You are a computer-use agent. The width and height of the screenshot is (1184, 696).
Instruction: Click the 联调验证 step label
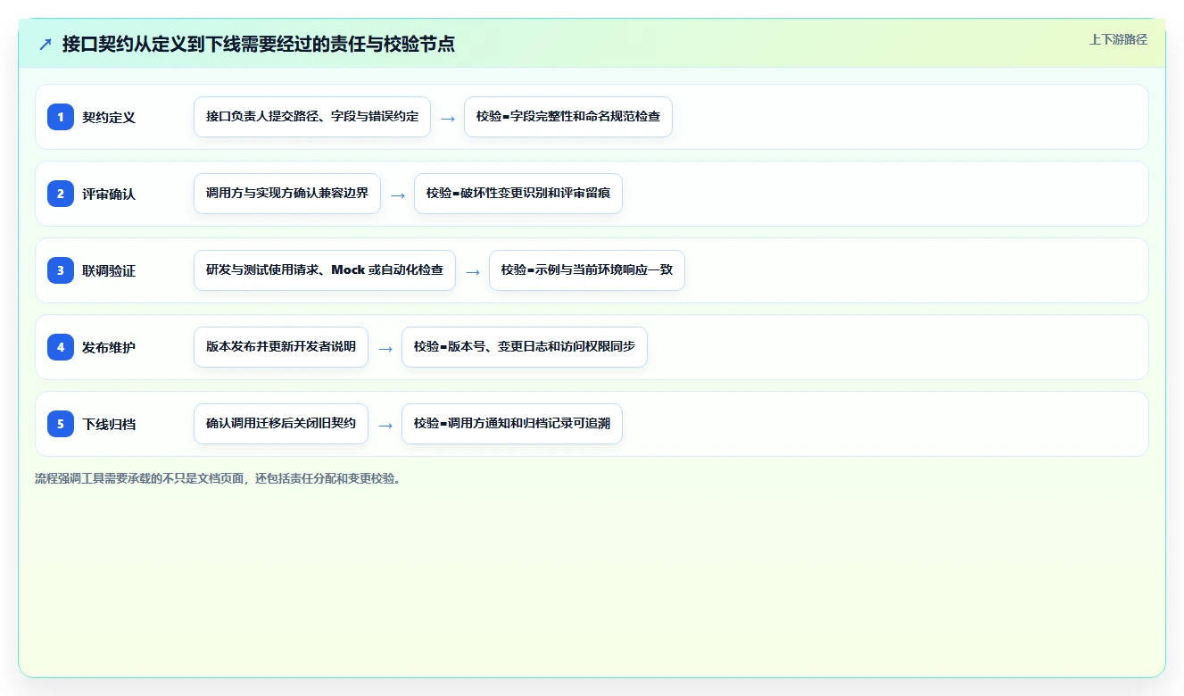pos(109,270)
